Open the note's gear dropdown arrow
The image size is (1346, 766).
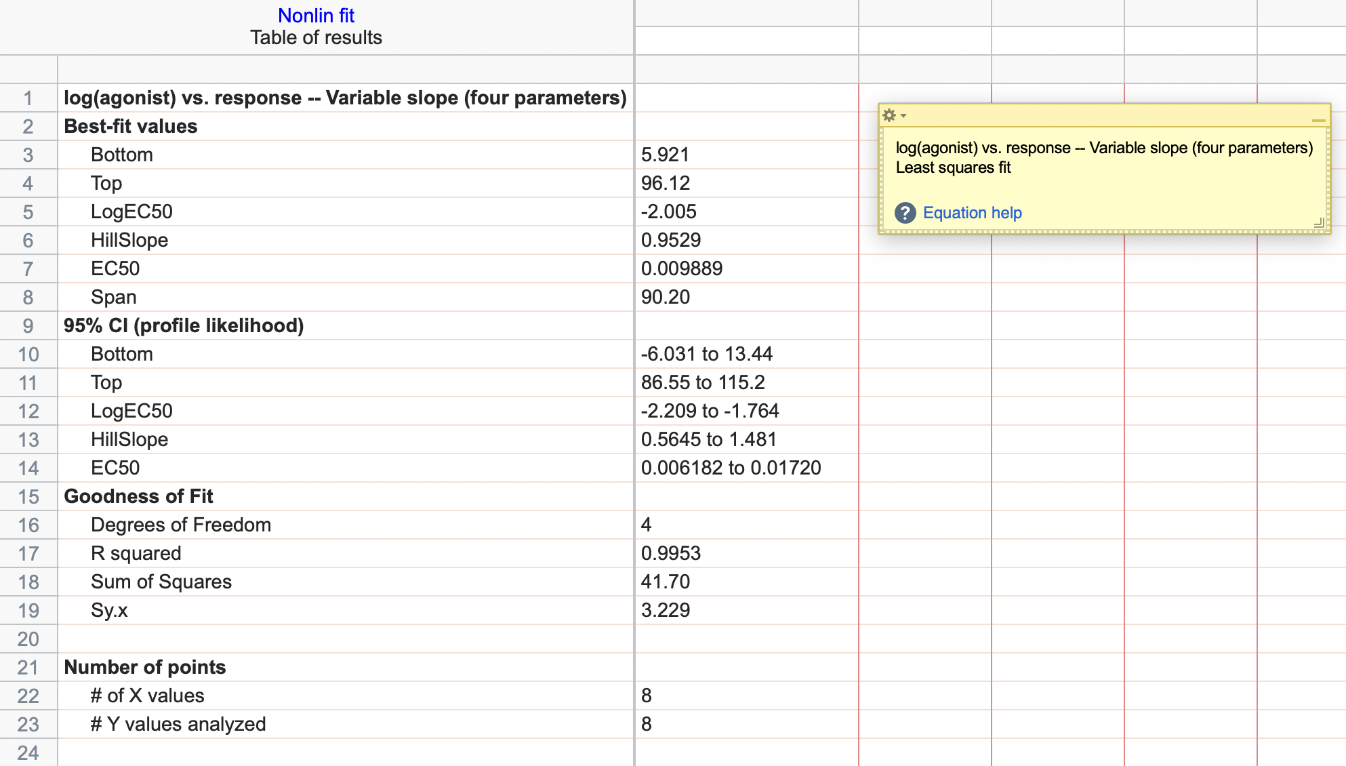[x=903, y=116]
